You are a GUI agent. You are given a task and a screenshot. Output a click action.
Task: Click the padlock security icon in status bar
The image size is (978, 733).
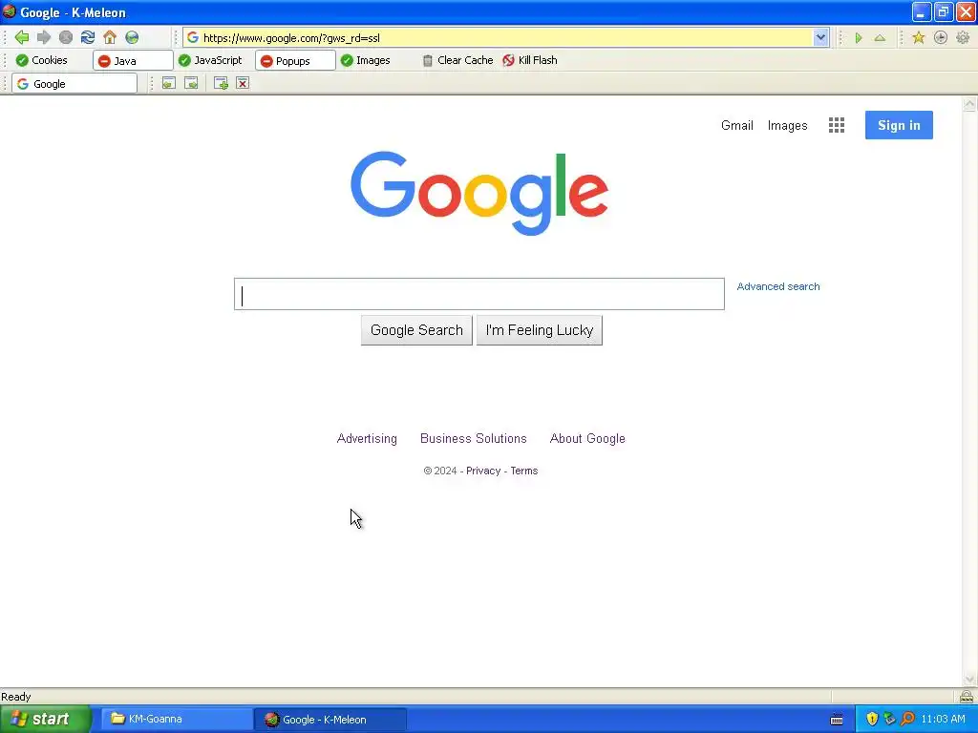tap(967, 696)
